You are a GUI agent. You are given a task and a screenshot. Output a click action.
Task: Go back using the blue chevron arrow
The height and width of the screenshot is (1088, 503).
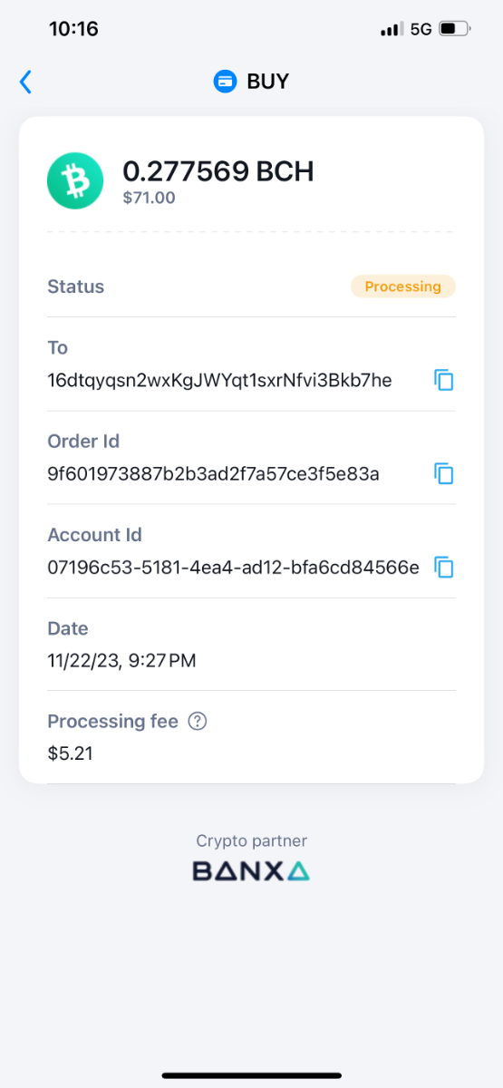pos(25,82)
